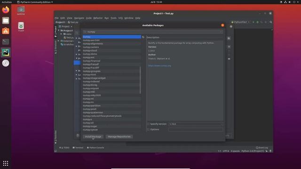Viewport: 301px width, 169px height.
Task: Enable the Specify version checkbox
Action: pyautogui.click(x=148, y=124)
